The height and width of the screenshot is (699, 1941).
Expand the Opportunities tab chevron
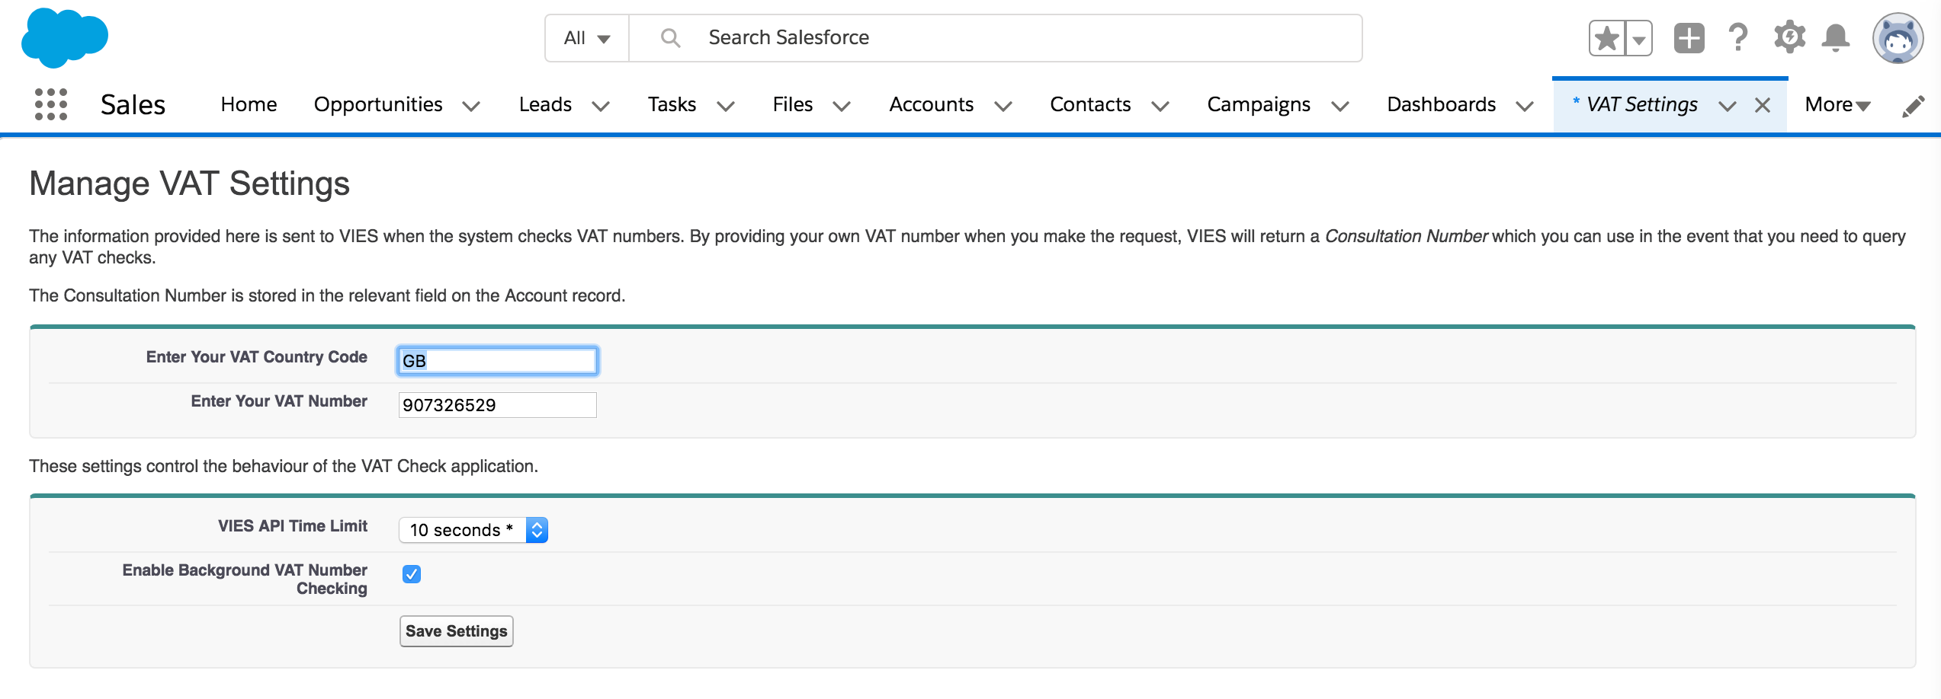[x=472, y=106]
